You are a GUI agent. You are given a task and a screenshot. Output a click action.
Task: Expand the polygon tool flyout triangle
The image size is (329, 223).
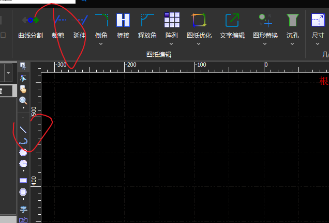[x=23, y=199]
